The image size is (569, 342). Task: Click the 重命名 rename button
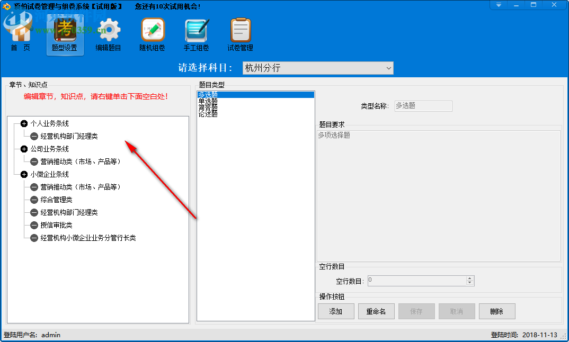(376, 311)
